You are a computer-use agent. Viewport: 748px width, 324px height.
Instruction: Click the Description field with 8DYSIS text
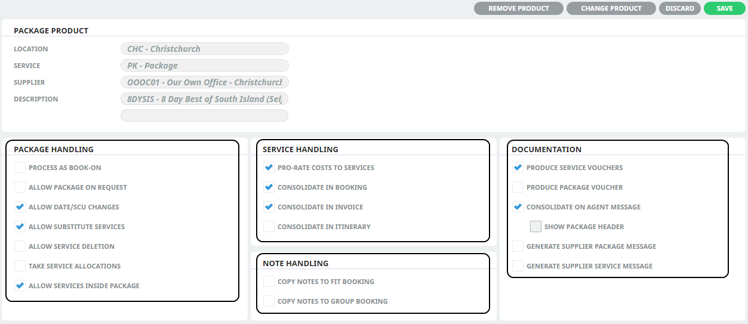[205, 99]
